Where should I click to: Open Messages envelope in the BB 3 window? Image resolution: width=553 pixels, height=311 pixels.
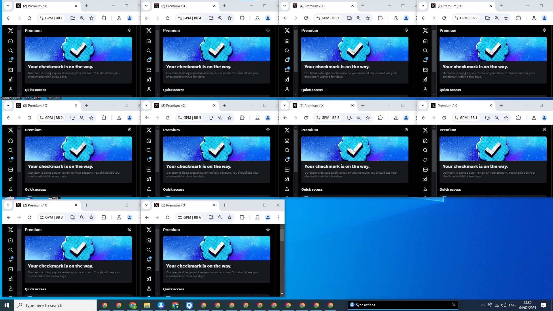11,269
